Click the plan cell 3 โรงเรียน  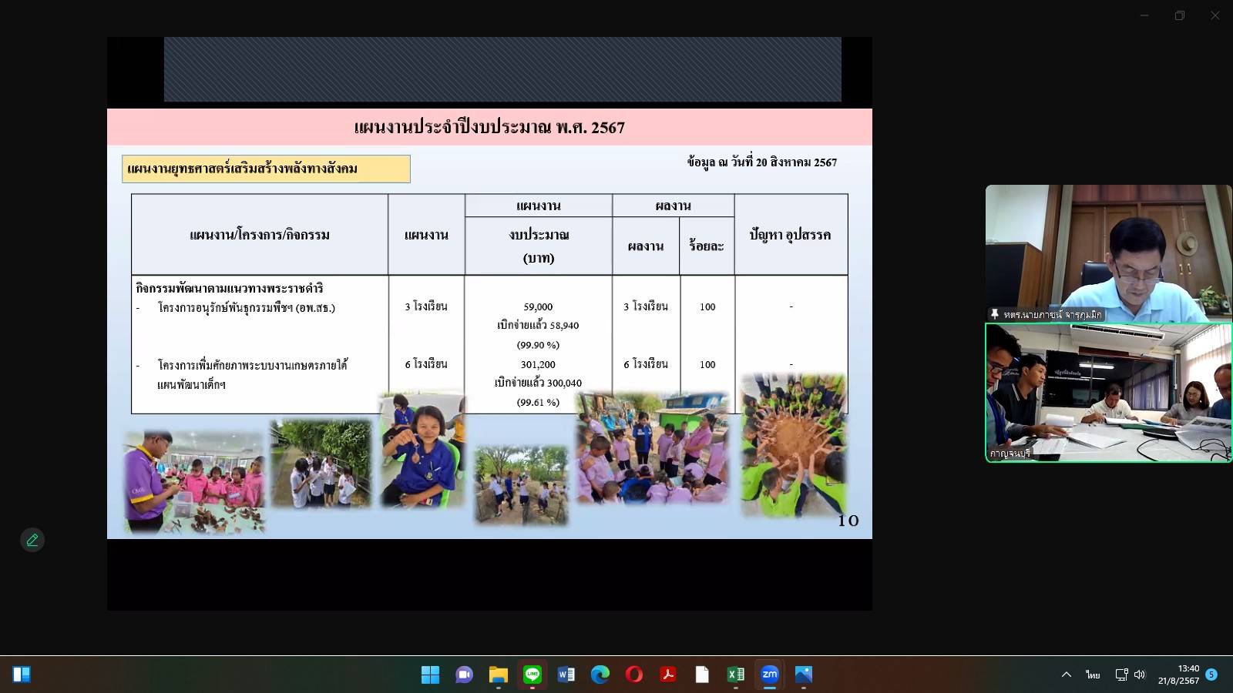click(426, 306)
